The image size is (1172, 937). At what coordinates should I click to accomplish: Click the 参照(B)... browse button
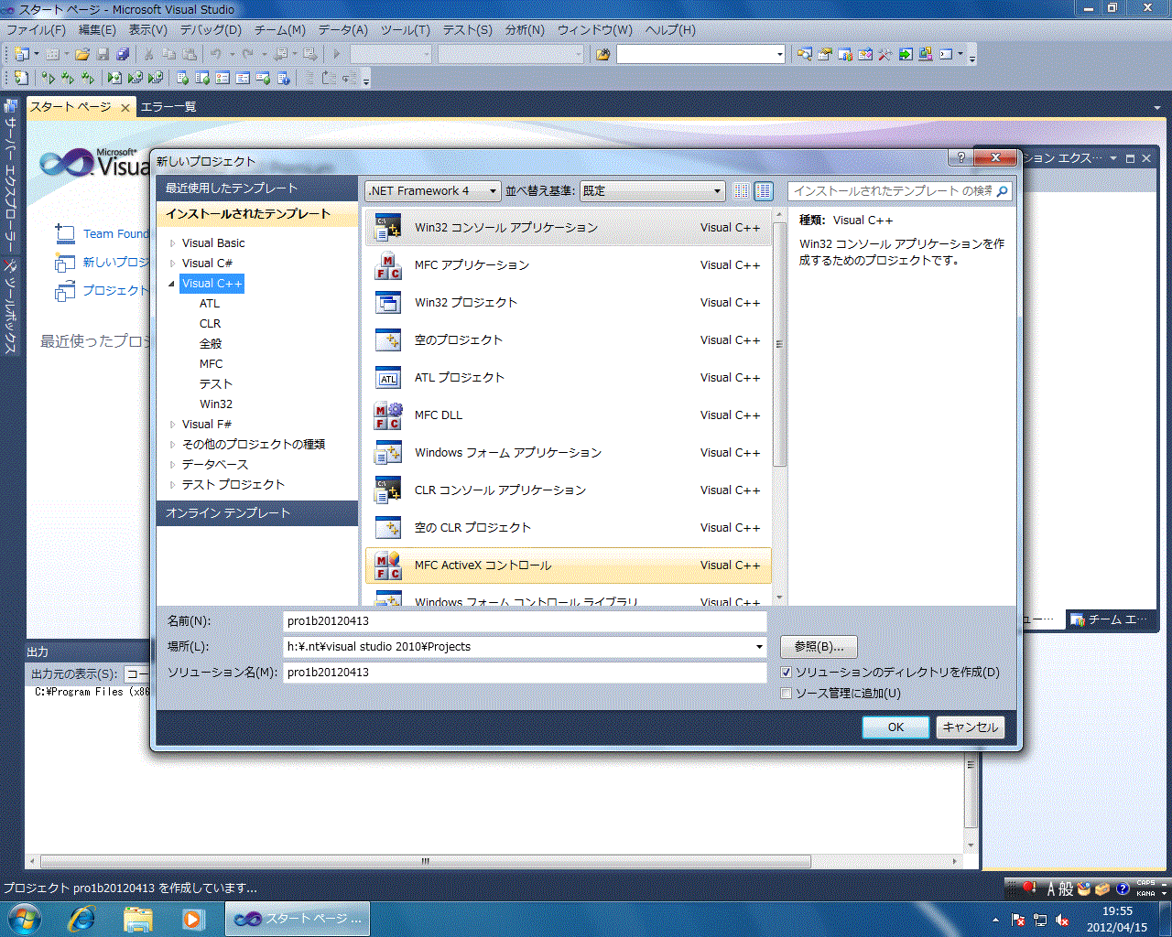(x=819, y=647)
